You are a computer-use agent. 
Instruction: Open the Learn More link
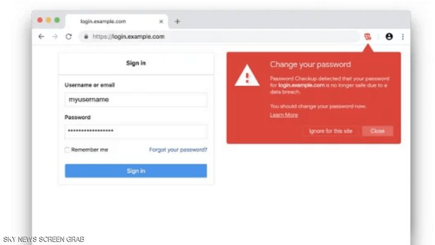tap(283, 115)
